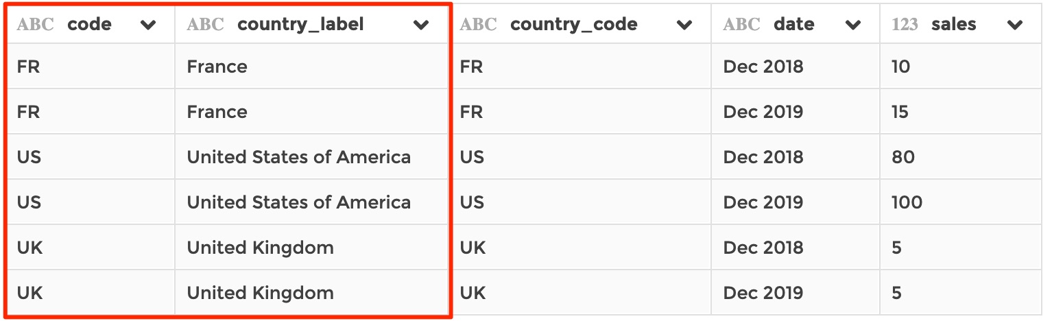Screen dimensions: 1052x321
Task: Expand the date column menu arrow
Action: point(852,25)
